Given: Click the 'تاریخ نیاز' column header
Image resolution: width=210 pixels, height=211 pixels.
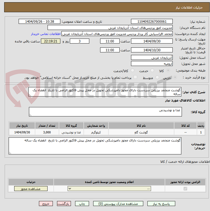Looking at the screenshot, I should click(x=22, y=126).
